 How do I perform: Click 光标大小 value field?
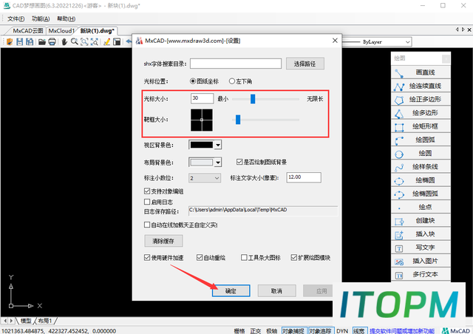(202, 98)
